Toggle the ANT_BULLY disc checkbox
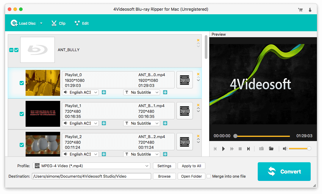 [x=16, y=50]
